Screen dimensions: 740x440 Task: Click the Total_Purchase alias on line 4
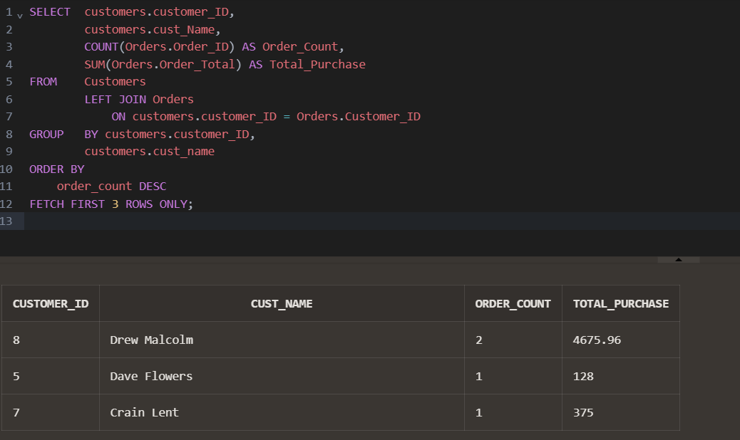[x=317, y=64]
